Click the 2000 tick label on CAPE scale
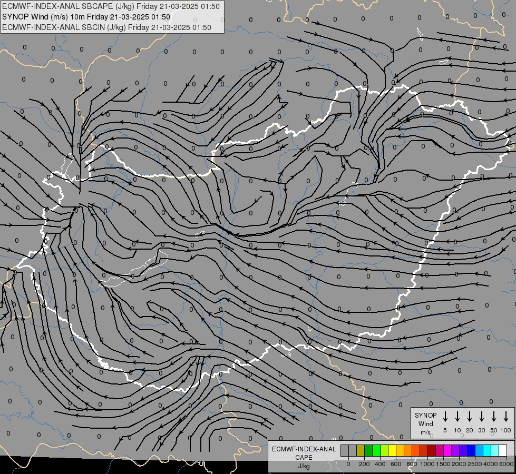The image size is (516, 474). [459, 464]
